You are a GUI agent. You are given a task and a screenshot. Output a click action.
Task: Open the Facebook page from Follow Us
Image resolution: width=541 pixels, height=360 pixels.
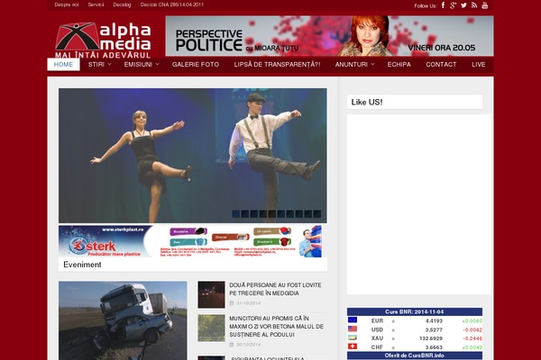point(444,5)
